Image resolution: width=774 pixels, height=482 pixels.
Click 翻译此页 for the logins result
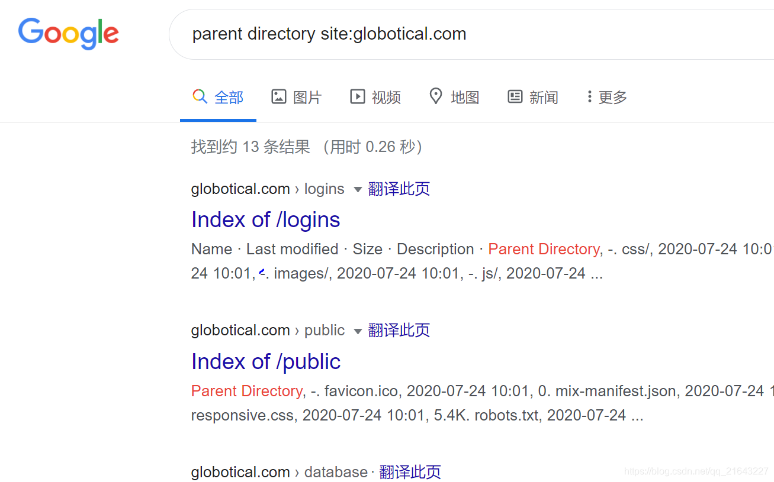click(x=399, y=189)
